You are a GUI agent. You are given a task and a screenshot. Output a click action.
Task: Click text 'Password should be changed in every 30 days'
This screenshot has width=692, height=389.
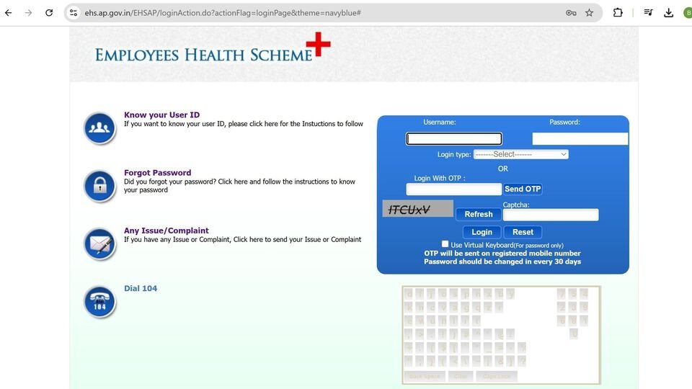pos(502,261)
